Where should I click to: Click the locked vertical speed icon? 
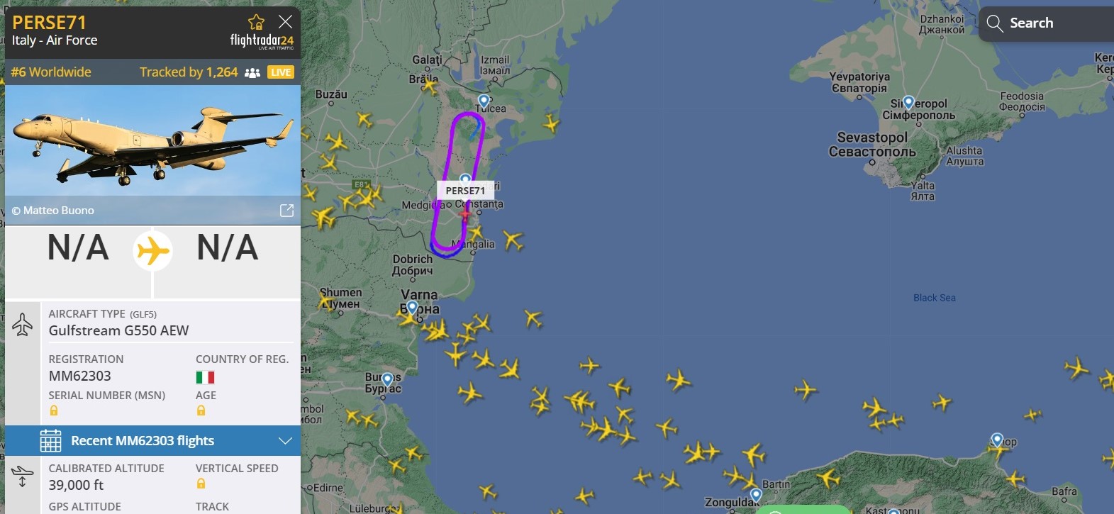(x=201, y=484)
